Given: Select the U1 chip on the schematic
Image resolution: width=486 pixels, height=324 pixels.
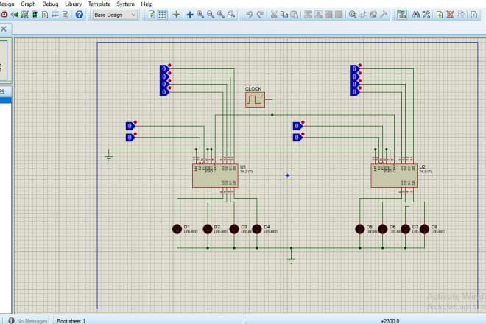Looking at the screenshot, I should [x=216, y=175].
